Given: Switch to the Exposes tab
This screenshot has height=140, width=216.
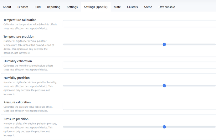Looking at the screenshot, I should click(x=23, y=7).
